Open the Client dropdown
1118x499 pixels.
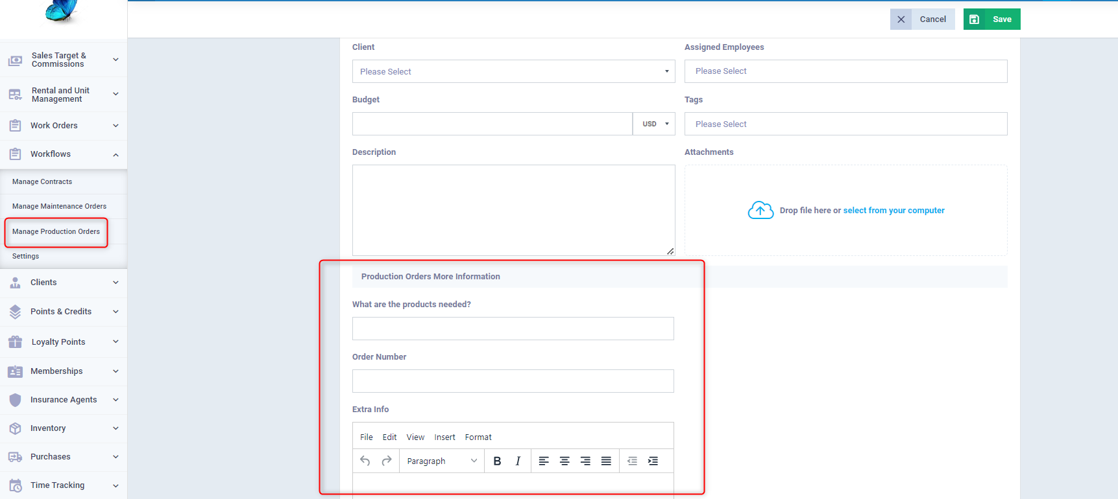513,71
